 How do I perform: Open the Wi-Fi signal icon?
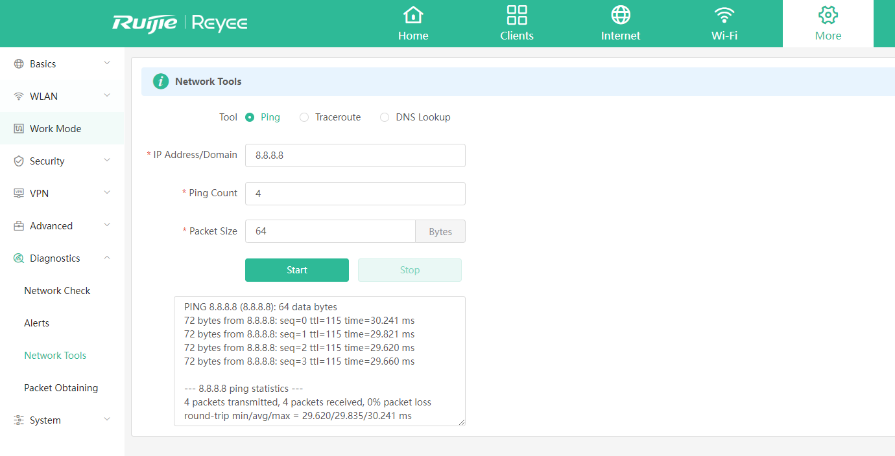(x=724, y=15)
